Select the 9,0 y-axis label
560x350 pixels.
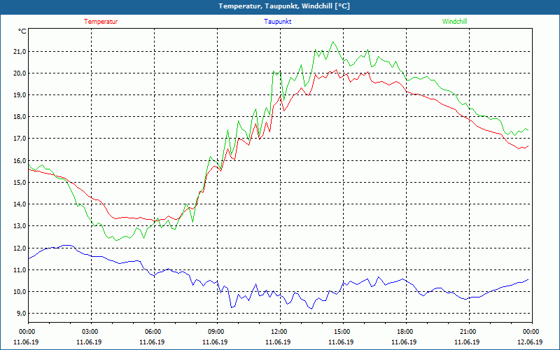[x=22, y=313]
